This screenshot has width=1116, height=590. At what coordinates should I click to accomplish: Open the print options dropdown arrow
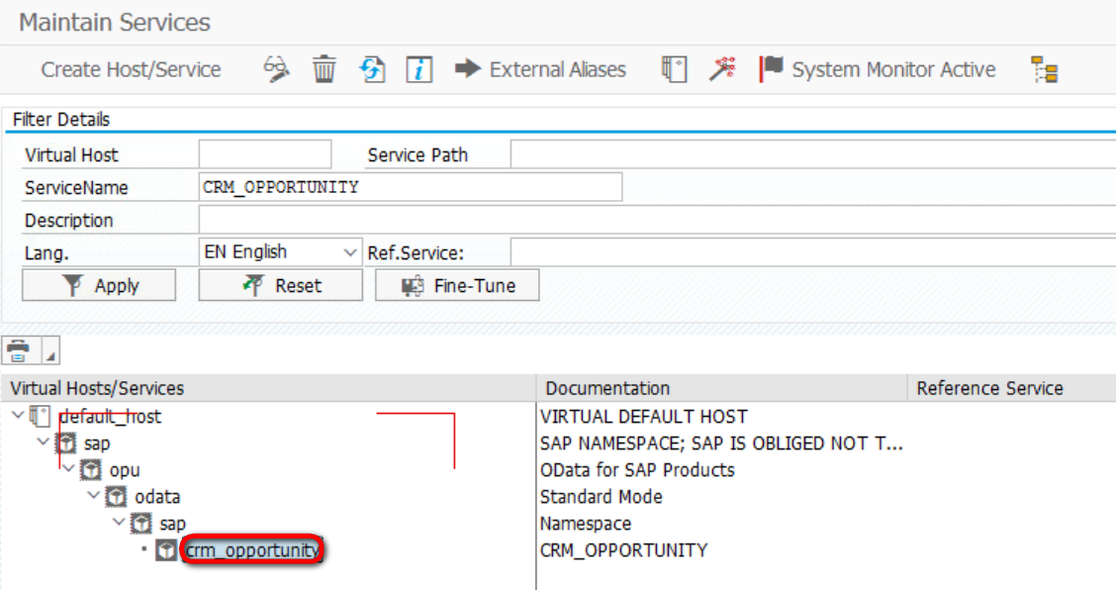[50, 350]
